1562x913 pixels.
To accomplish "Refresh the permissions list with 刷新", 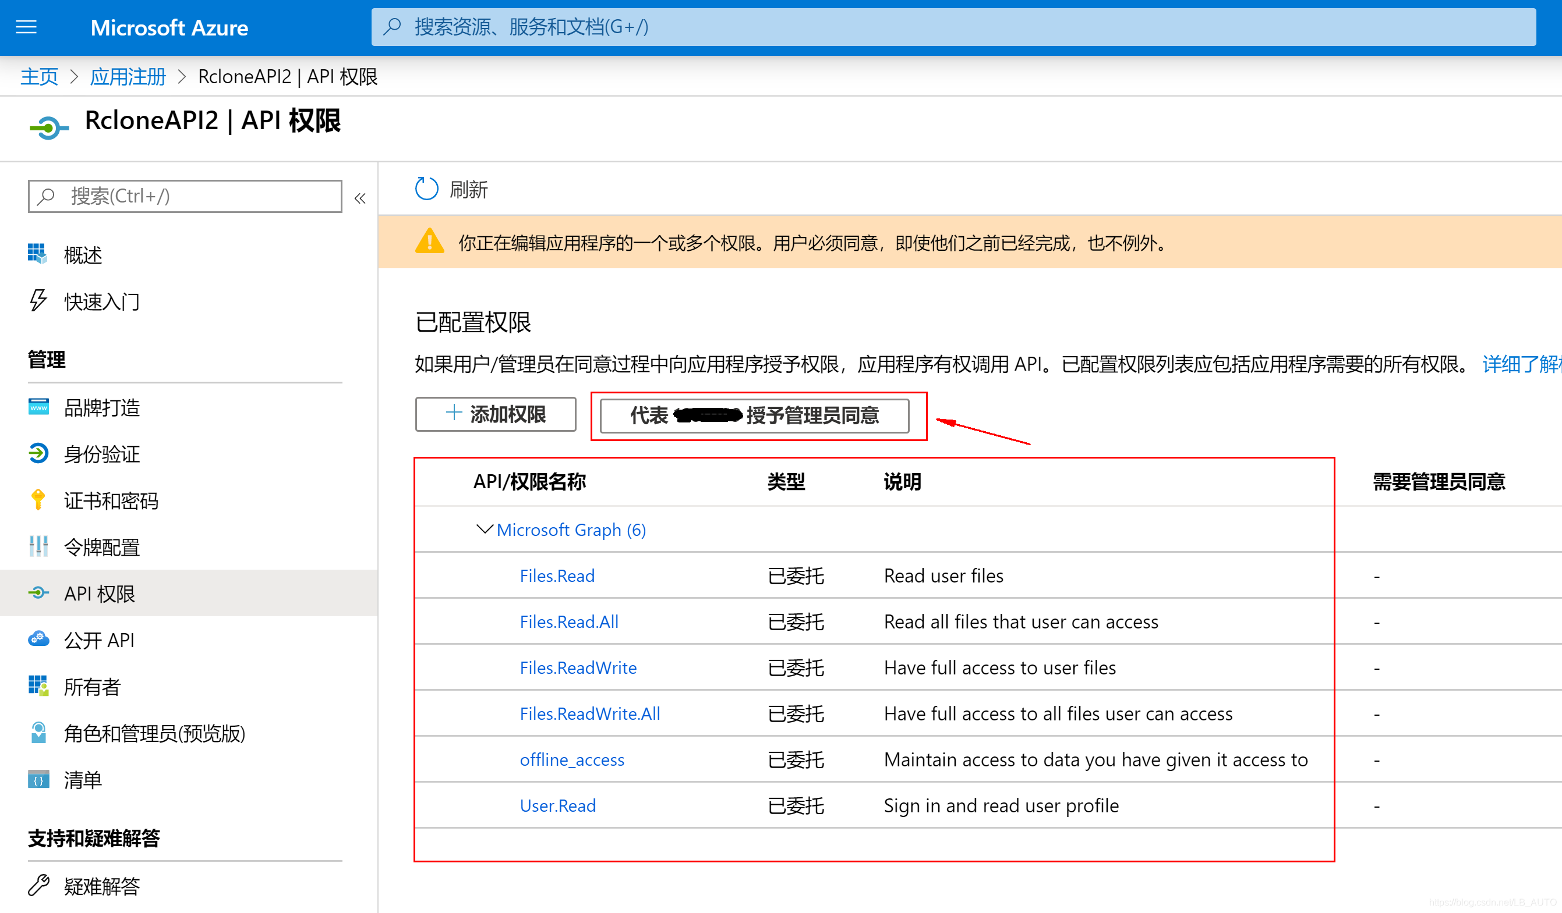I will [x=451, y=189].
